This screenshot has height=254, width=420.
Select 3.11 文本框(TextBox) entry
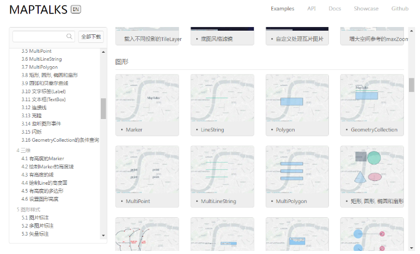point(44,99)
